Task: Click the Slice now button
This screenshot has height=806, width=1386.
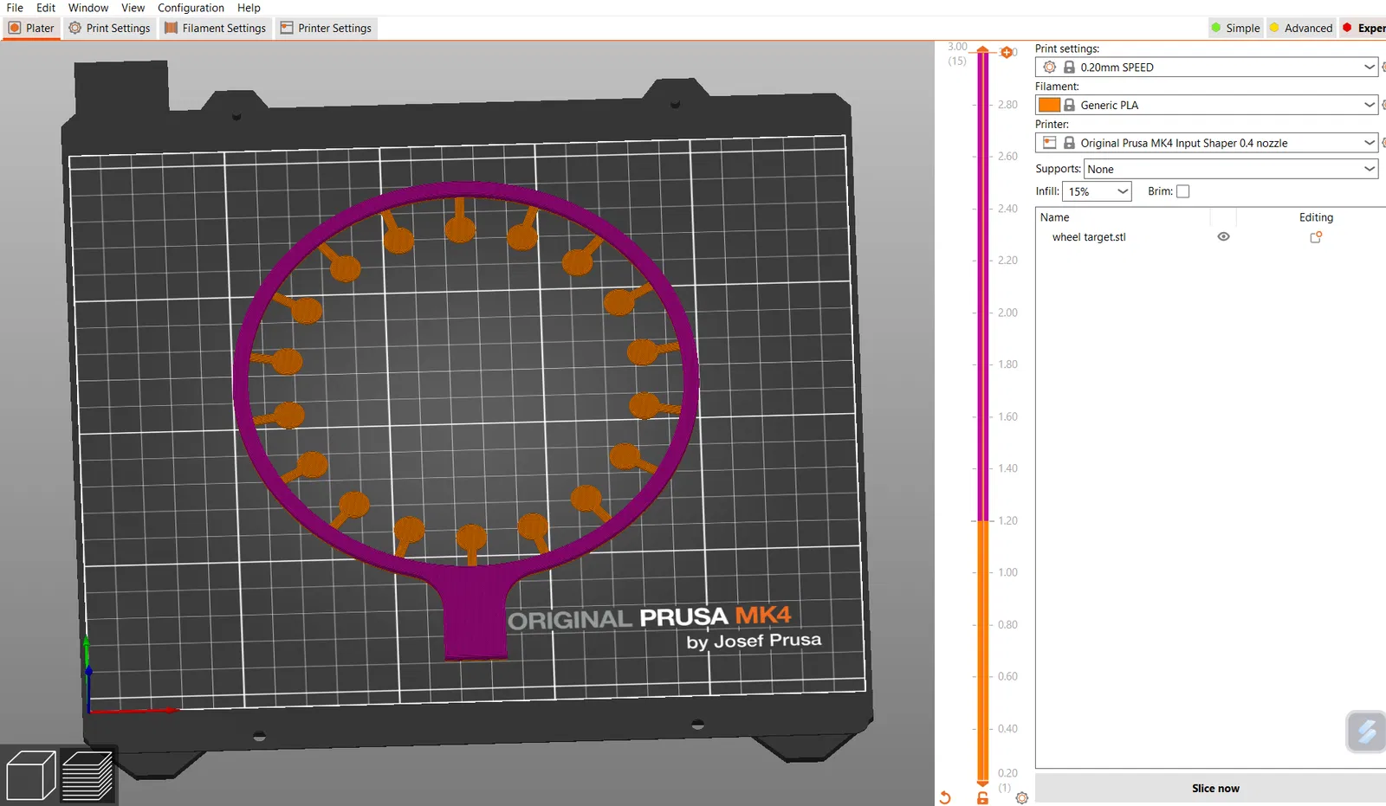Action: pyautogui.click(x=1214, y=788)
